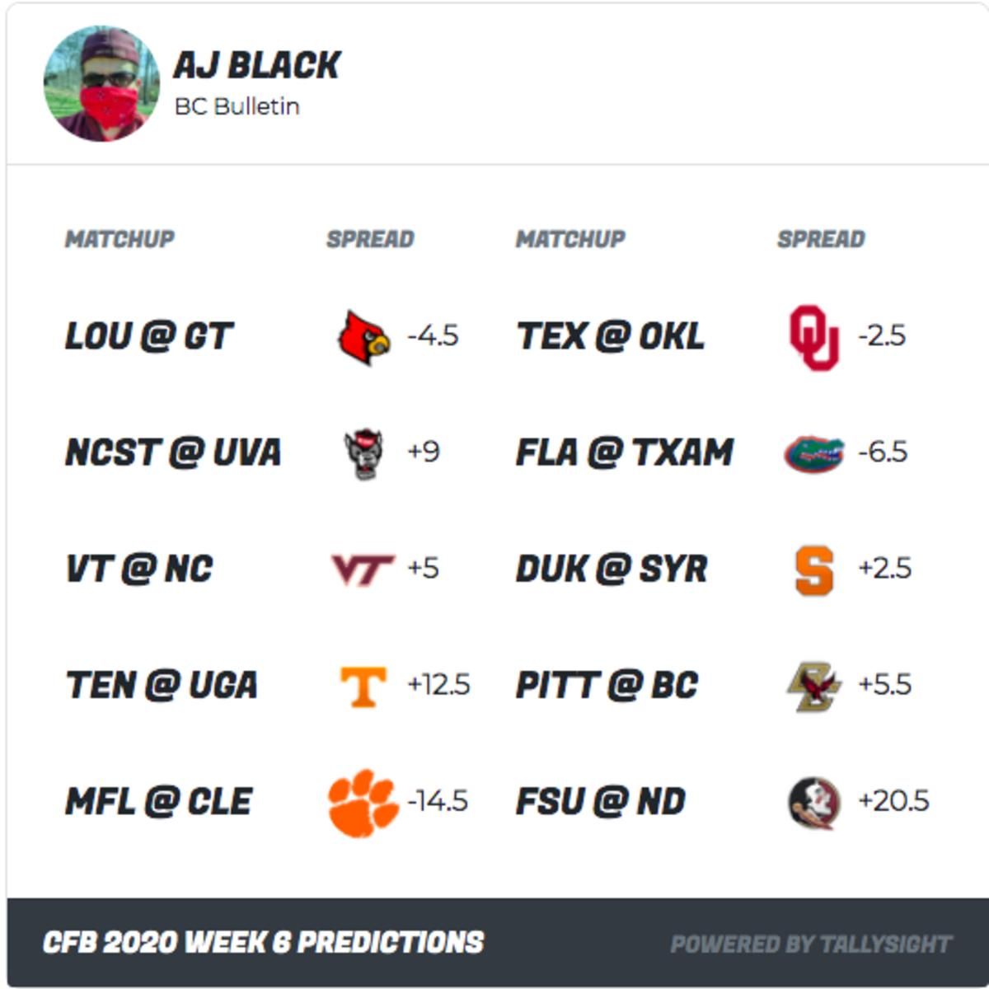989x989 pixels.
Task: Click the FSU @ ND matchup text
Action: pyautogui.click(x=601, y=802)
